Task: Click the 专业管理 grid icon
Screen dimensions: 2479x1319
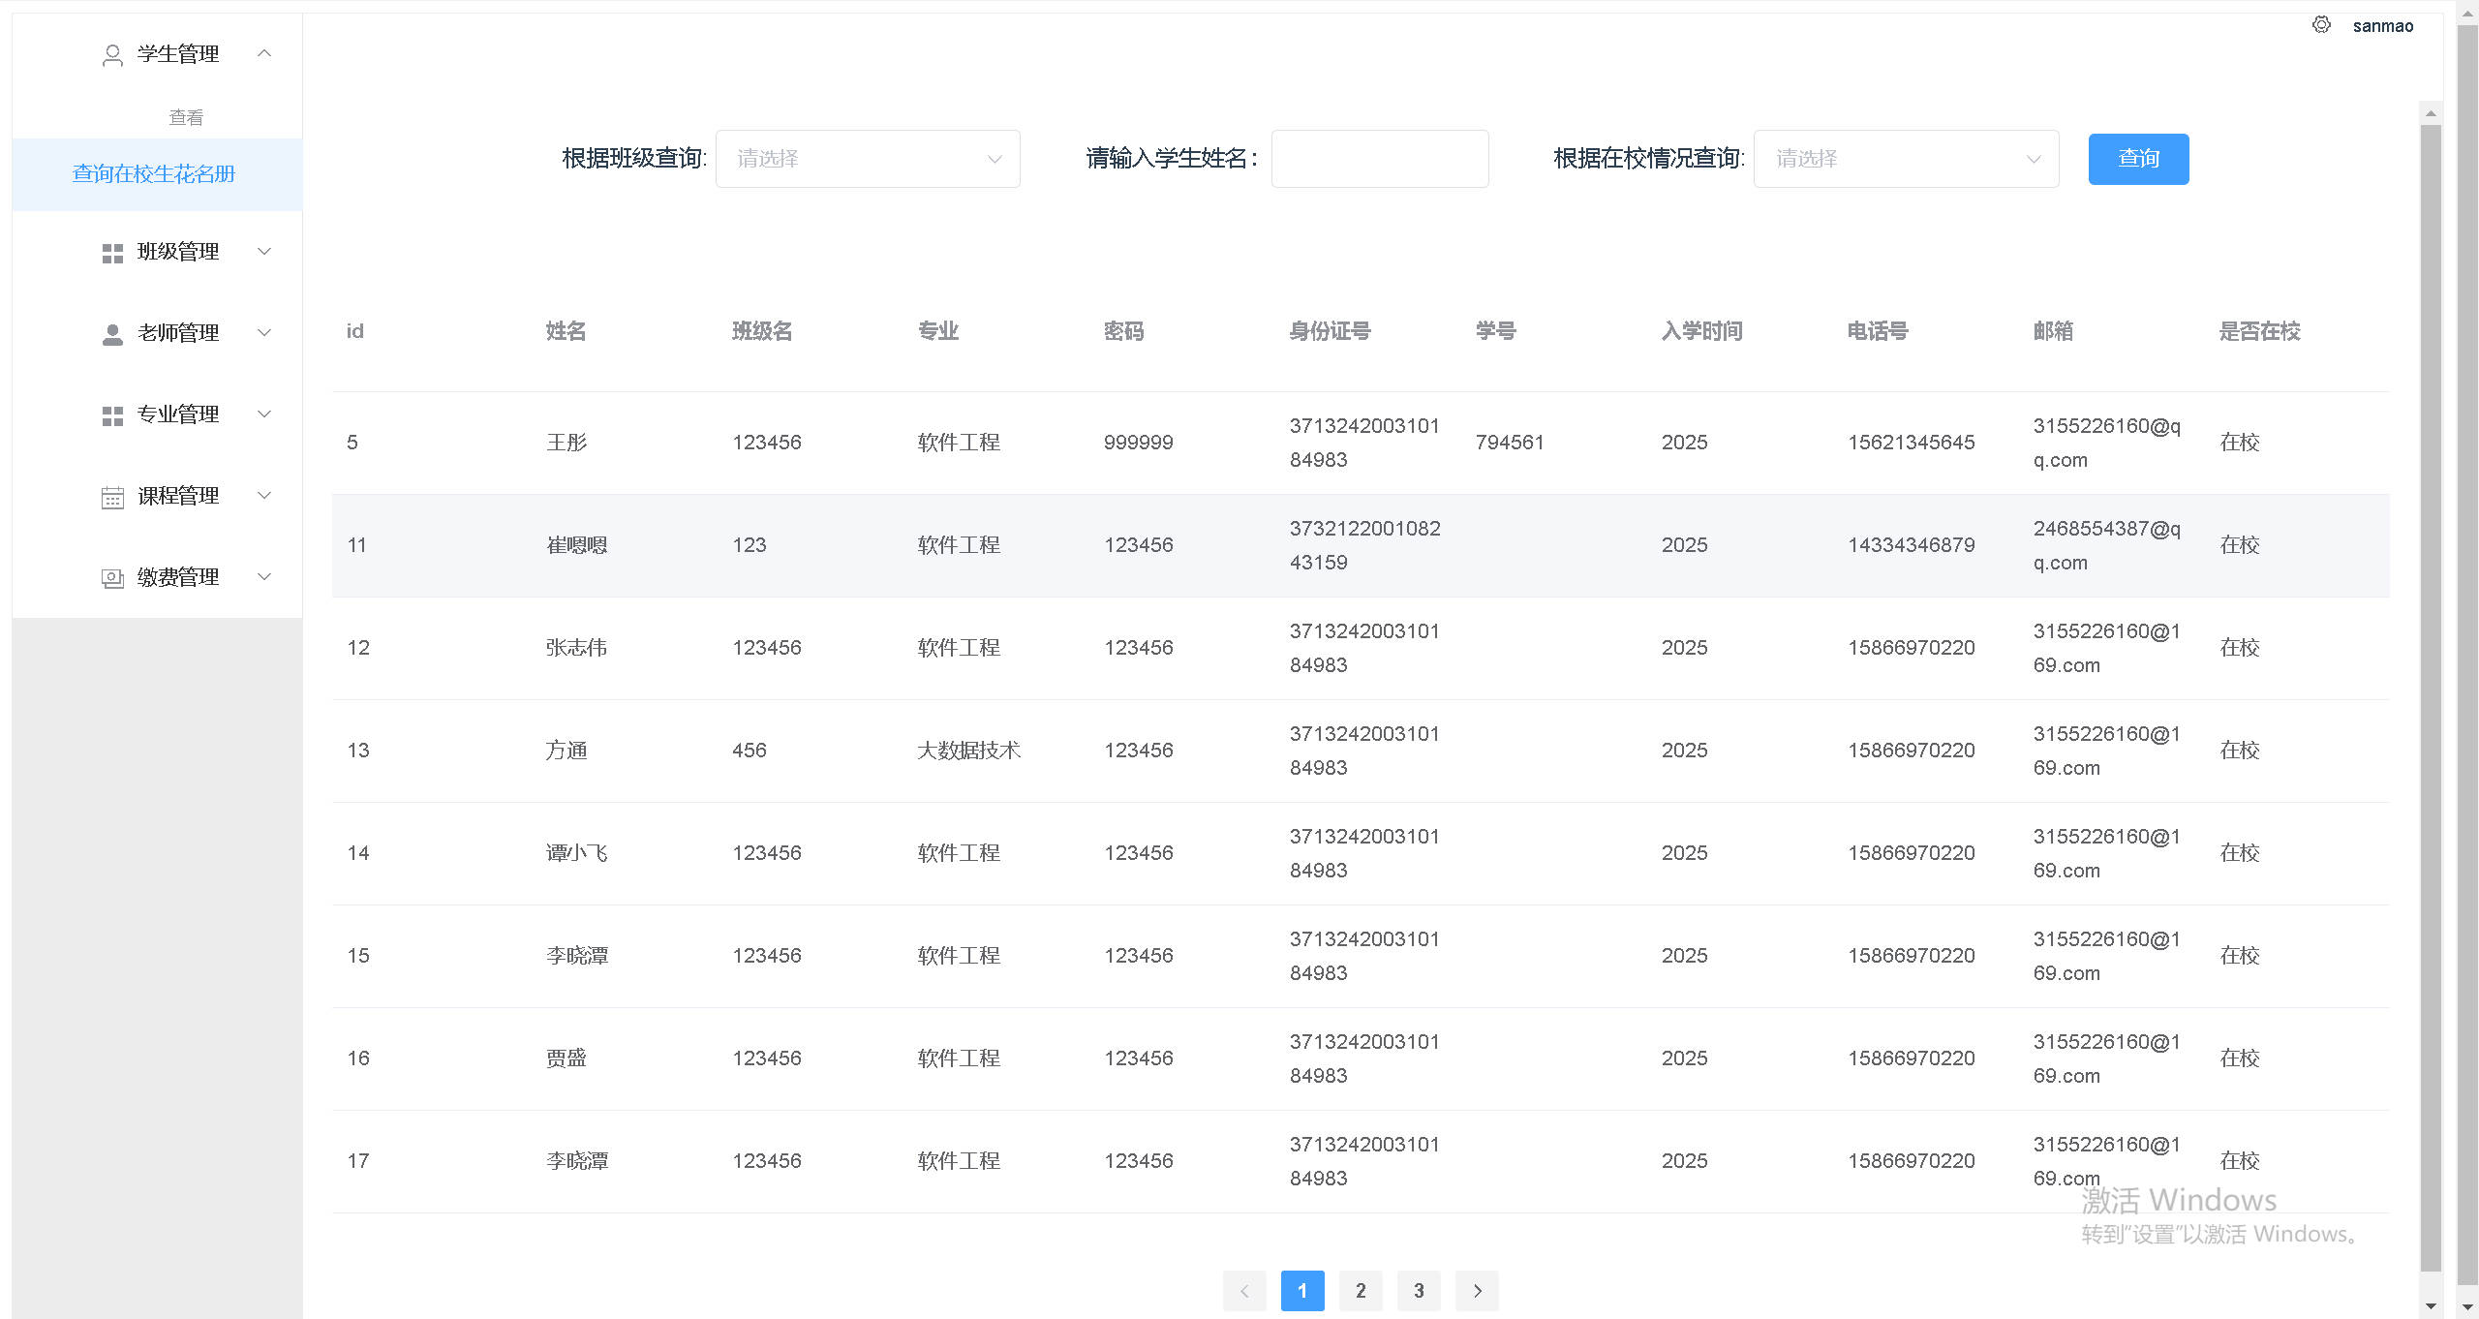Action: (112, 415)
